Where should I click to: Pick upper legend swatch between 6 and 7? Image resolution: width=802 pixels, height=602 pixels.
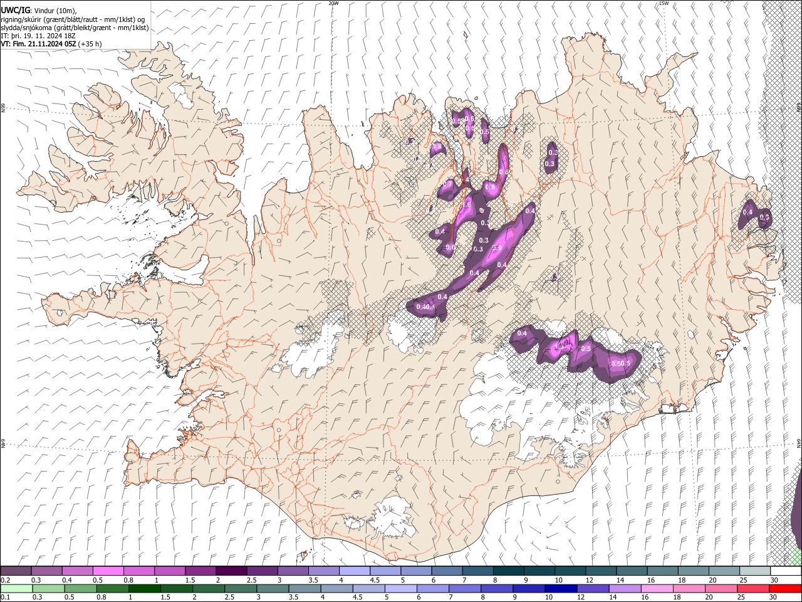(447, 571)
